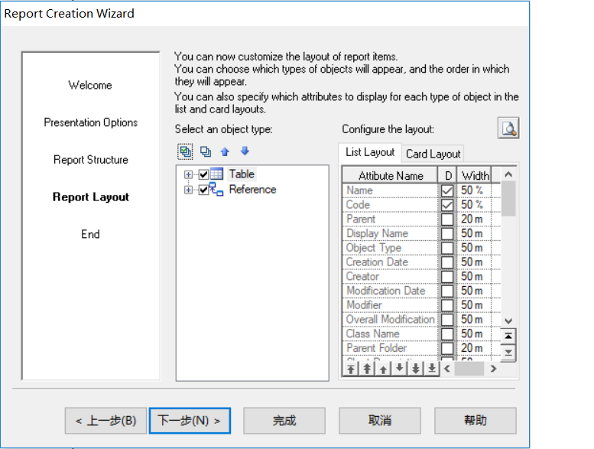Switch to the Card Layout tab
Image resolution: width=594 pixels, height=449 pixels.
(x=433, y=154)
